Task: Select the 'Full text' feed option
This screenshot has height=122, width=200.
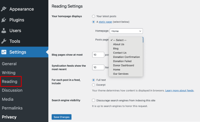Action: 93,80
